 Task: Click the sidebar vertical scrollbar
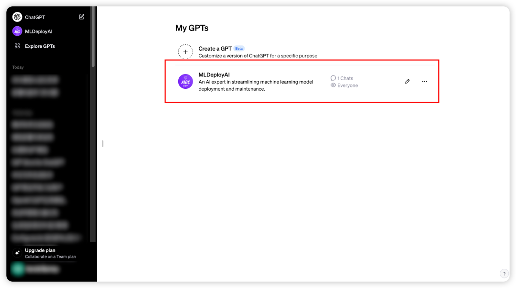[93, 37]
